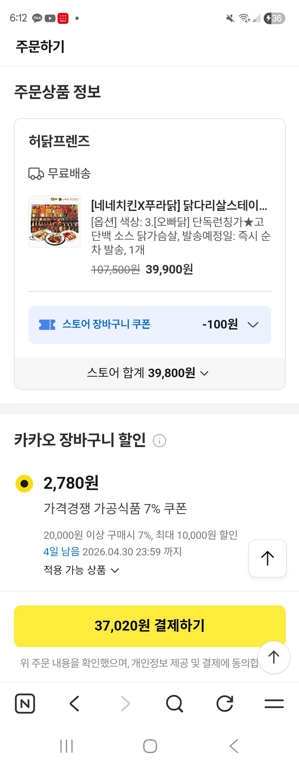Tap the Naver home N icon
This screenshot has height=767, width=299.
[25, 703]
